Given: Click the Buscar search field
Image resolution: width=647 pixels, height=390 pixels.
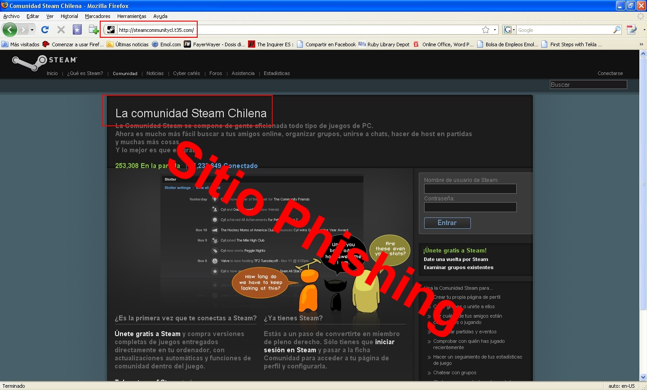Looking at the screenshot, I should pos(588,84).
